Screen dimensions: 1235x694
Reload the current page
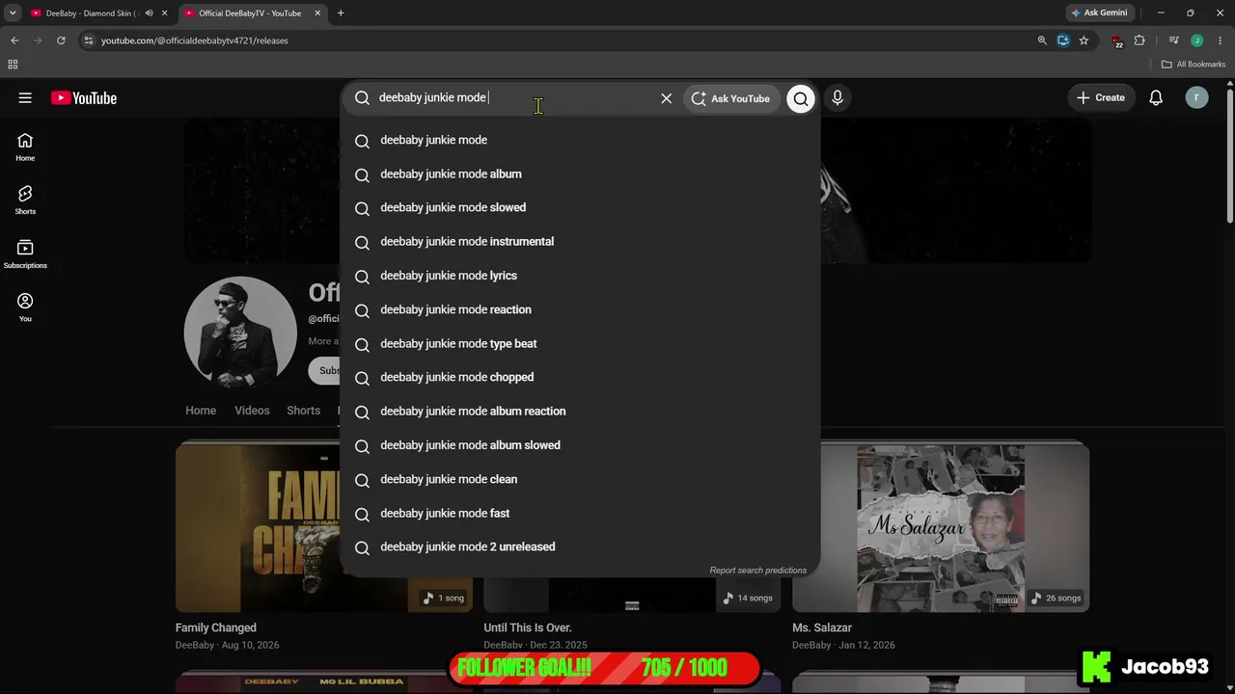[x=61, y=40]
